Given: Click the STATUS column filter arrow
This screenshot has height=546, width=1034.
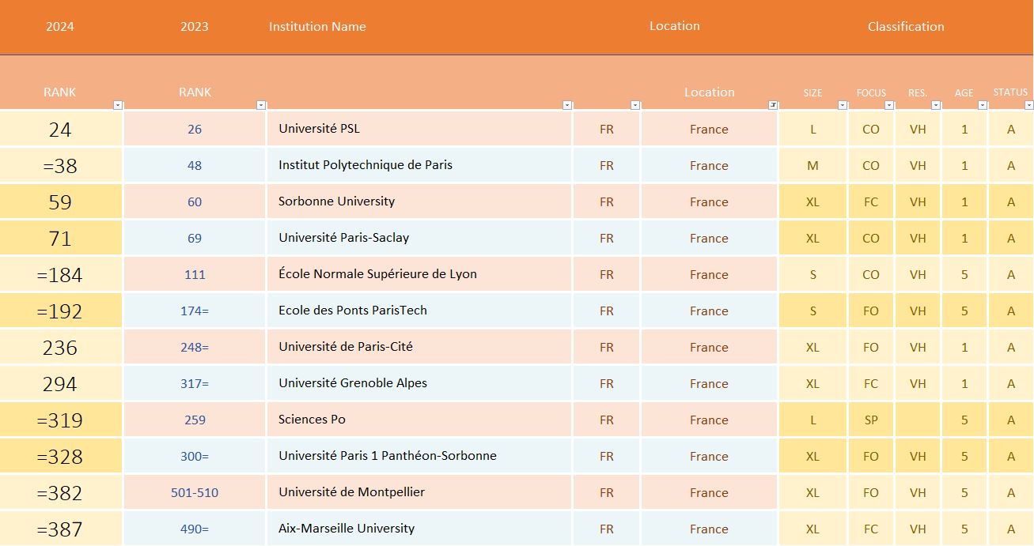Looking at the screenshot, I should (1028, 105).
